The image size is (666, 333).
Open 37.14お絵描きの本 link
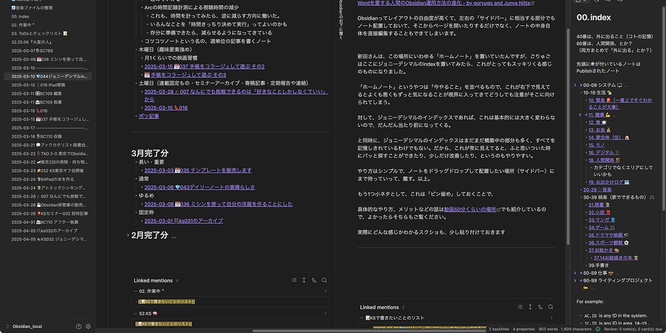[x=616, y=258]
